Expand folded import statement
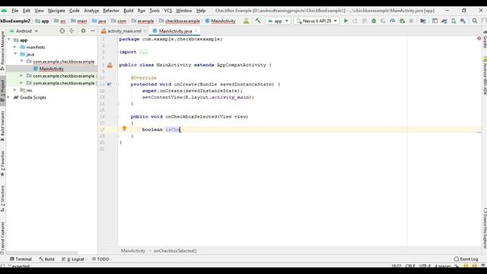487x274 pixels. [144, 52]
